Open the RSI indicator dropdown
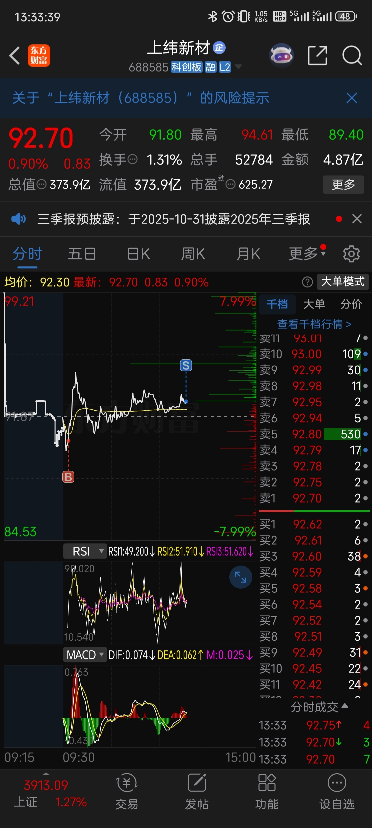This screenshot has width=372, height=828. coord(85,551)
